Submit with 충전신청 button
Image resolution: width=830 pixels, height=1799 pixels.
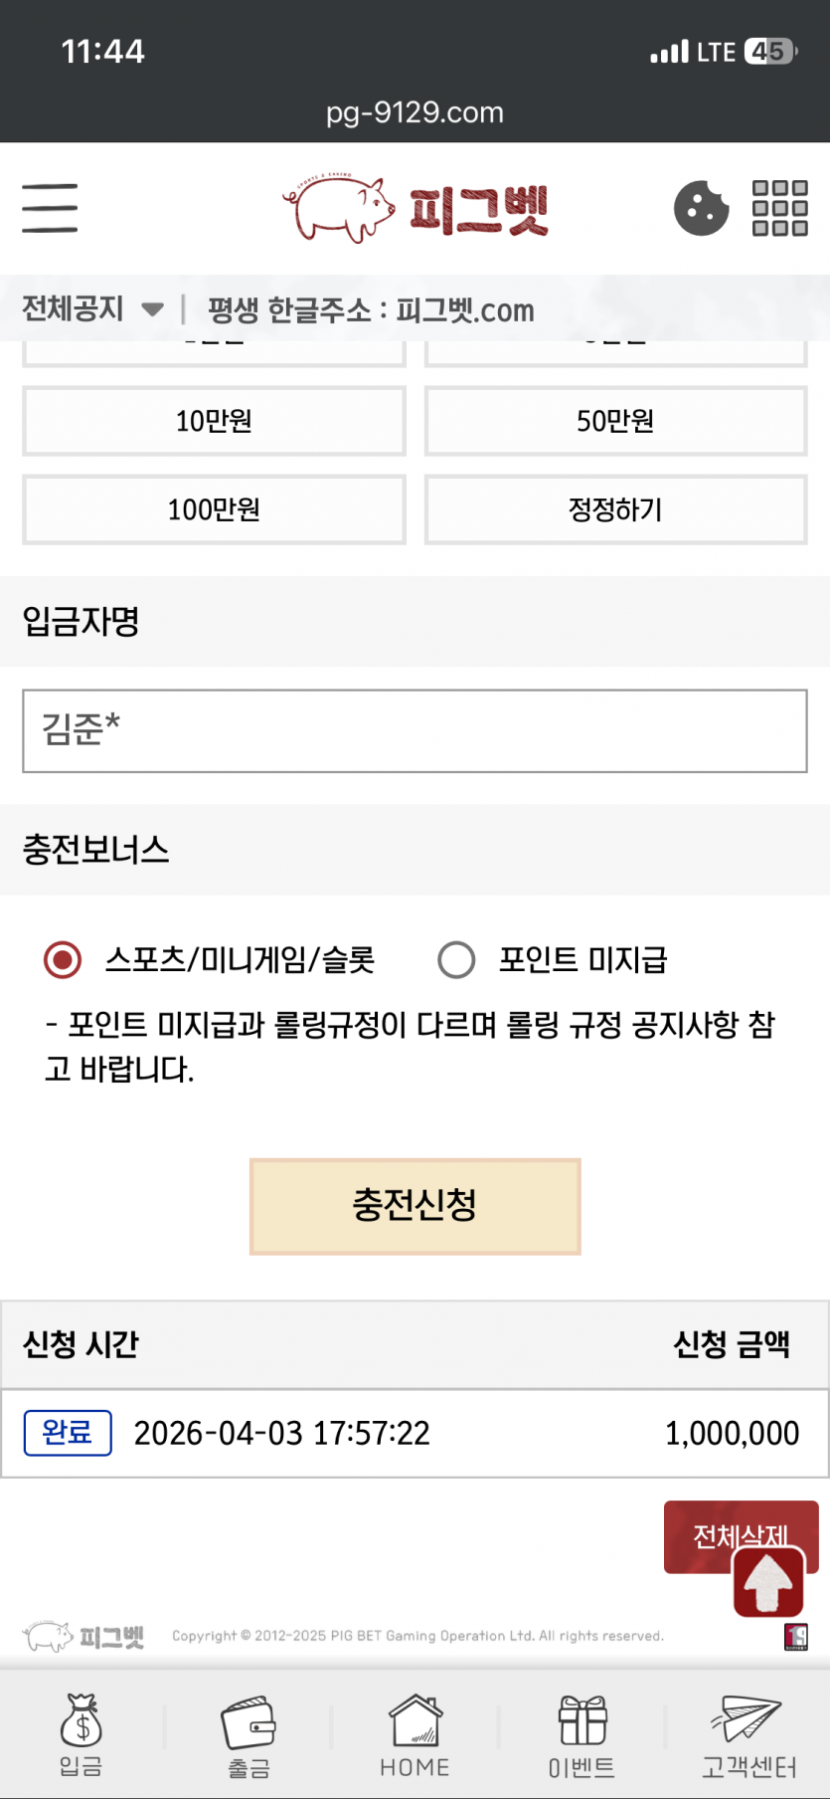pyautogui.click(x=415, y=1206)
